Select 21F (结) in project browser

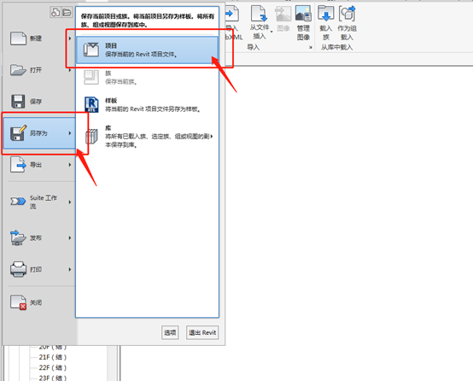(52, 357)
